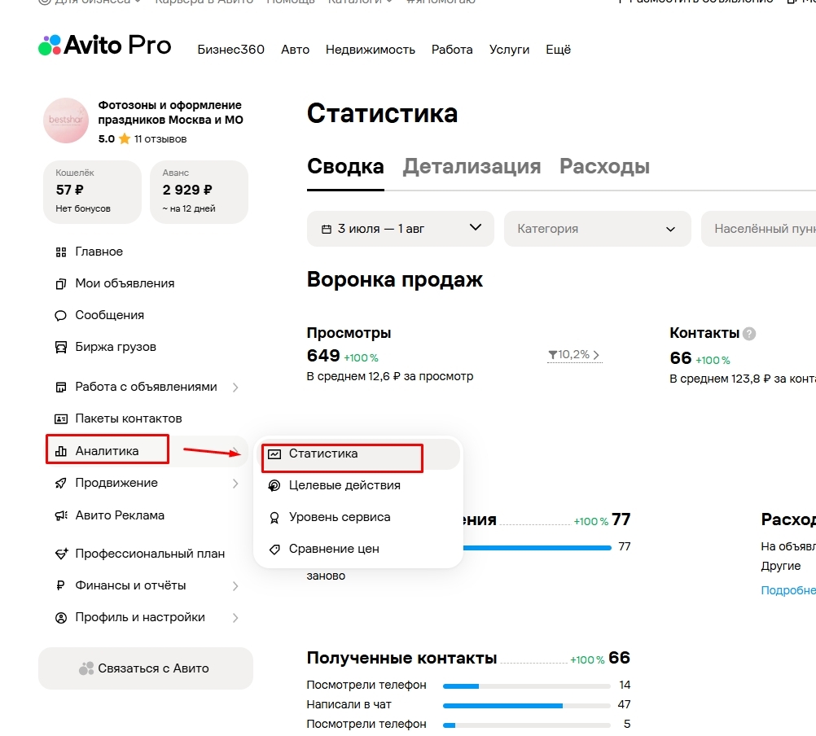The image size is (816, 736).
Task: Open Услуги in top navigation
Action: pos(509,50)
